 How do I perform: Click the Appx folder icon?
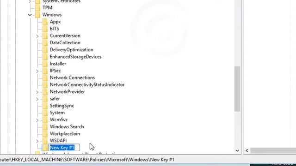click(x=45, y=22)
